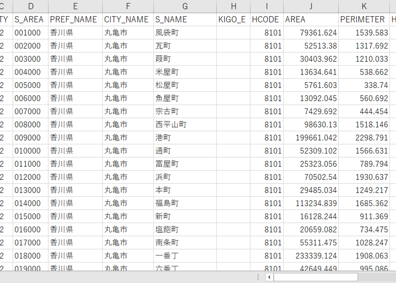
Task: Click the KIGO_E header cell
Action: click(233, 19)
